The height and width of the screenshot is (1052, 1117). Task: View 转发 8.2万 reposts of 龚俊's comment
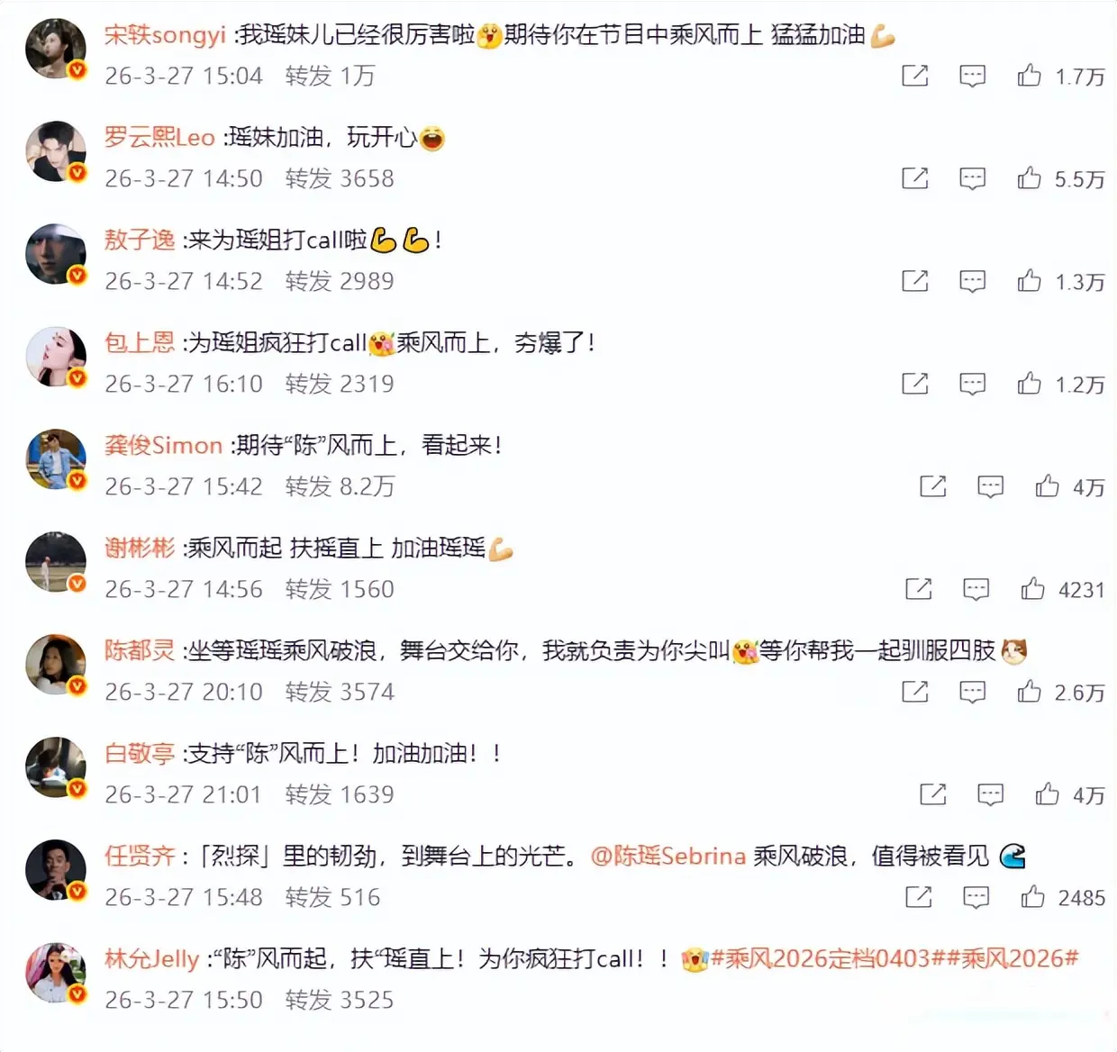coord(340,486)
